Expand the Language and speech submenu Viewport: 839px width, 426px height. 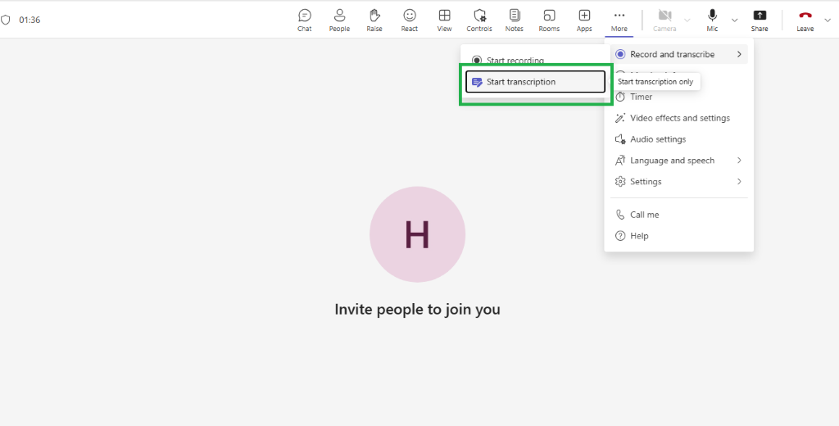click(x=678, y=161)
